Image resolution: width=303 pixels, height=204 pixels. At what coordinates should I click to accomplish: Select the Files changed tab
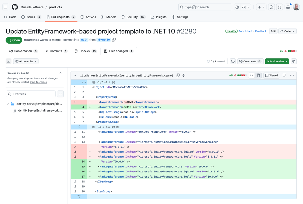tap(119, 51)
